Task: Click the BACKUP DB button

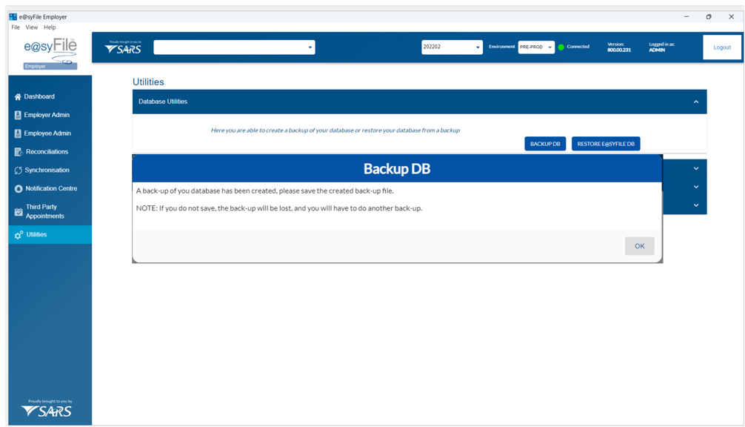Action: tap(545, 144)
